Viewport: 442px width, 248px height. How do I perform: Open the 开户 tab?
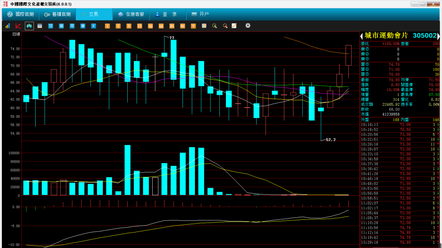200,14
